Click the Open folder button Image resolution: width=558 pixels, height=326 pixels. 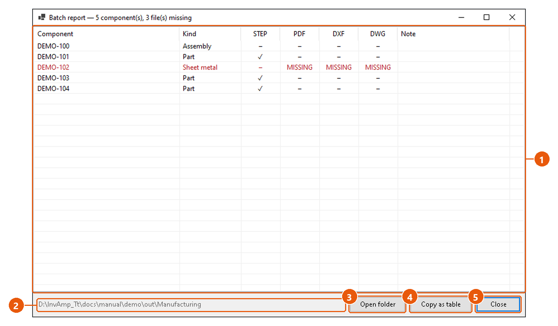point(377,304)
